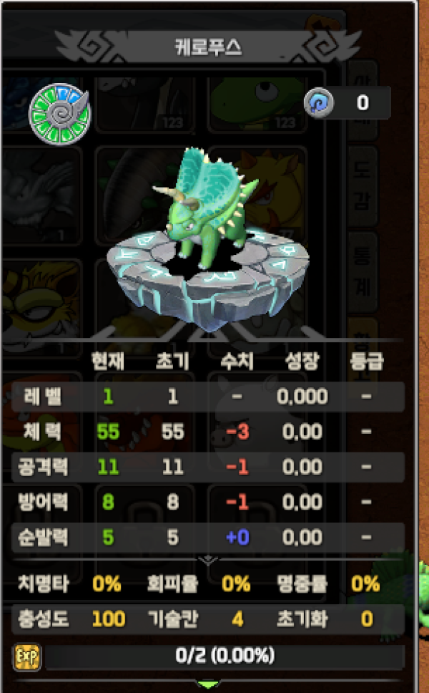Open the 도감 side tab
Viewport: 429px width, 693px height.
362,186
